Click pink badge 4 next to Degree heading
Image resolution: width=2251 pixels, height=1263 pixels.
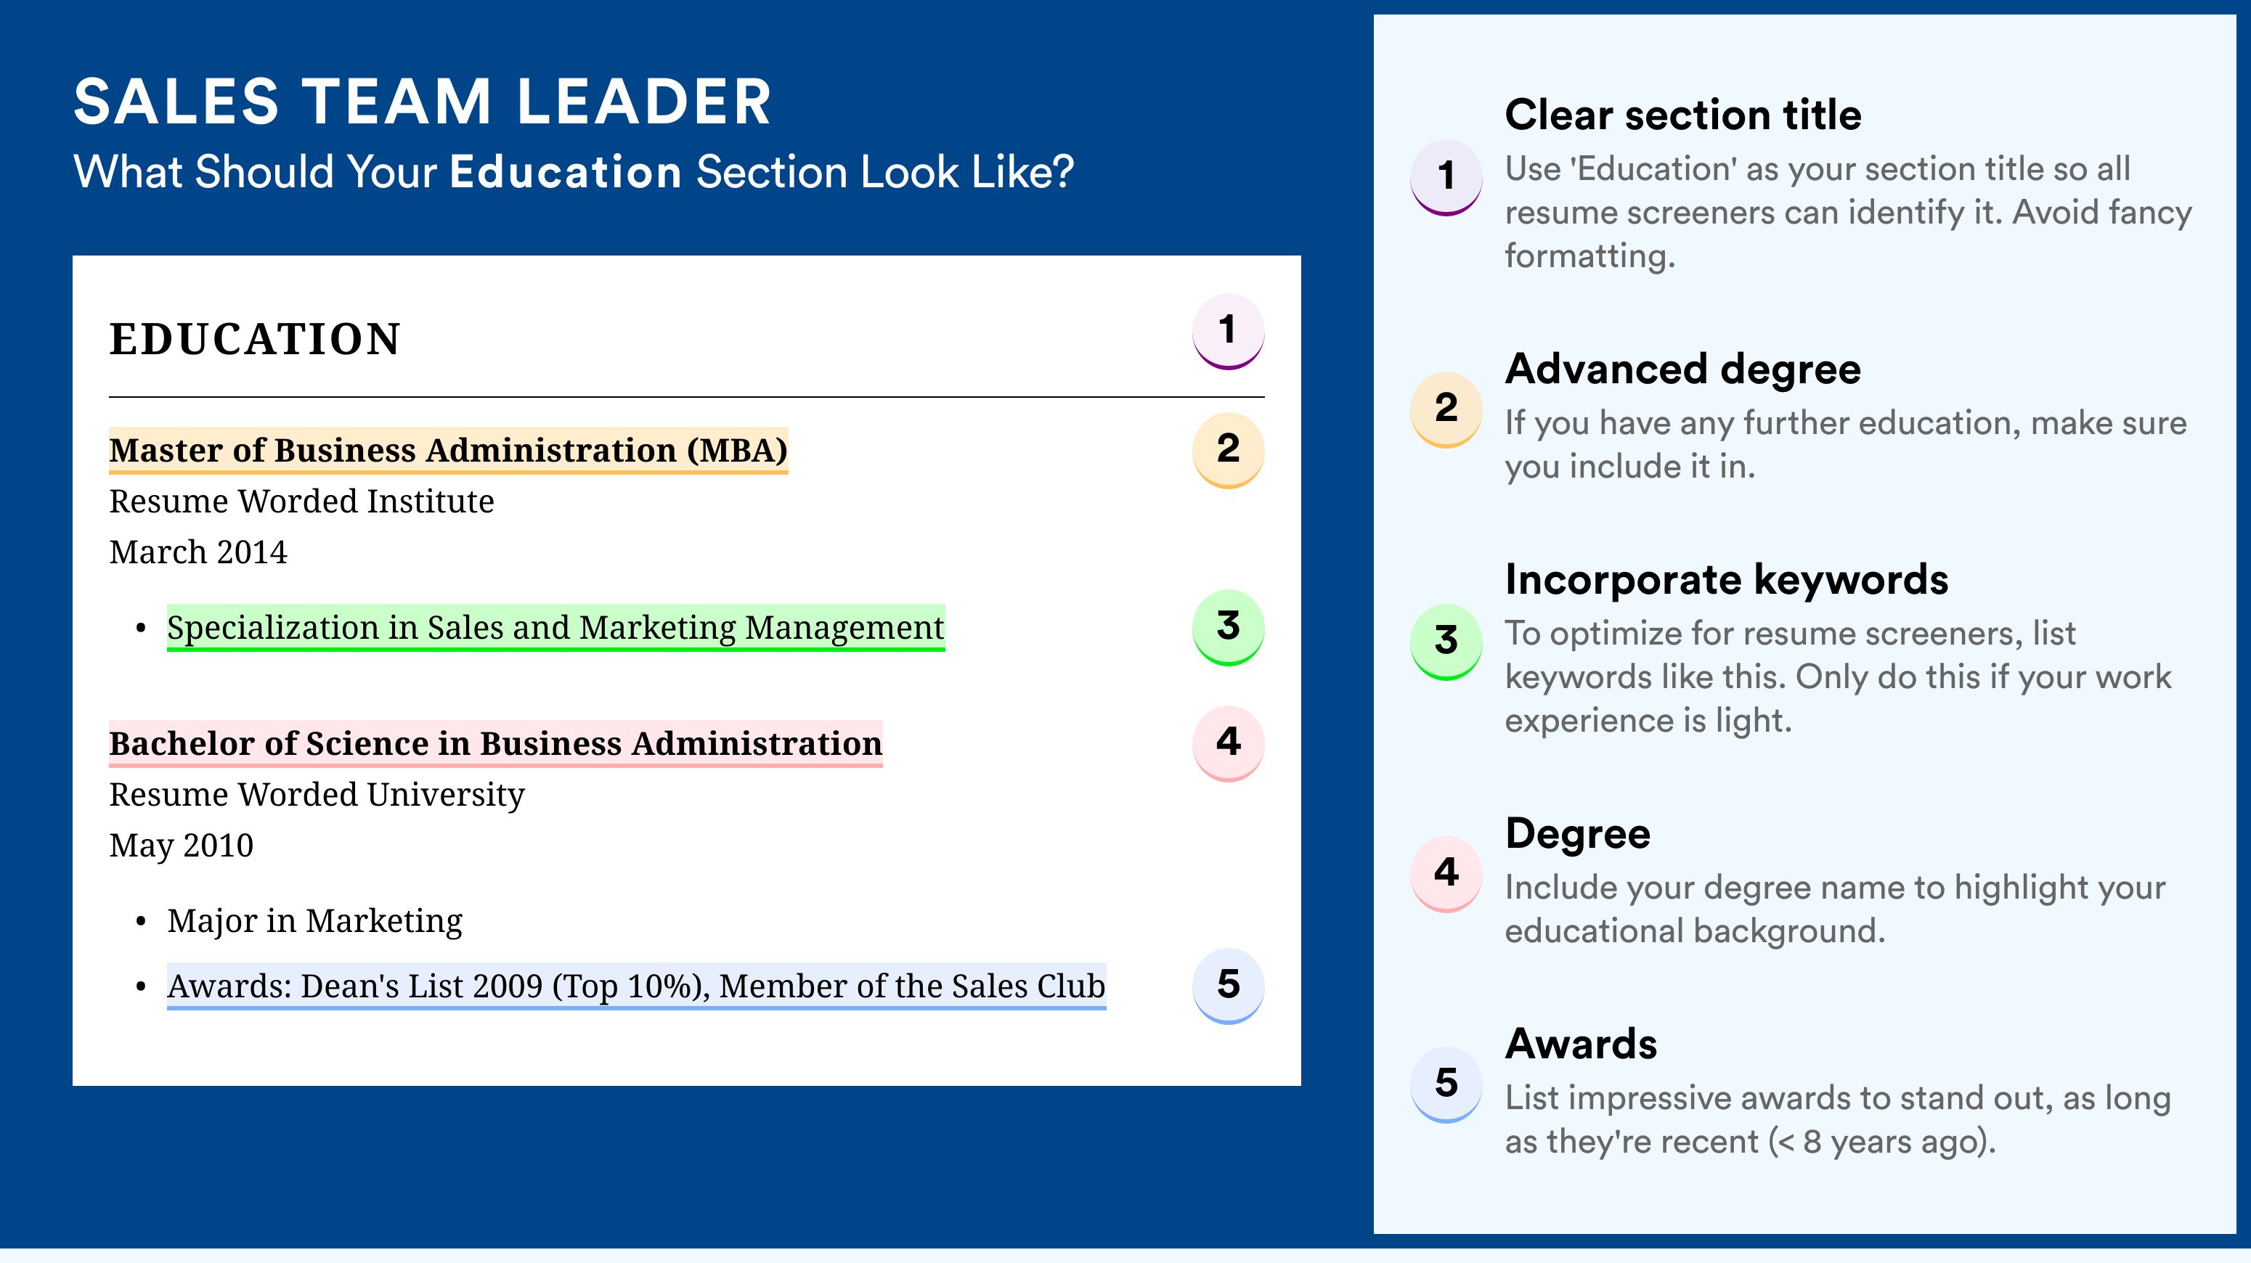point(1445,872)
